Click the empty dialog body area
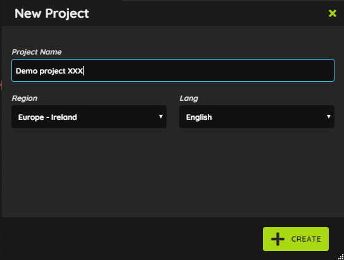The height and width of the screenshot is (260, 344). [x=173, y=172]
